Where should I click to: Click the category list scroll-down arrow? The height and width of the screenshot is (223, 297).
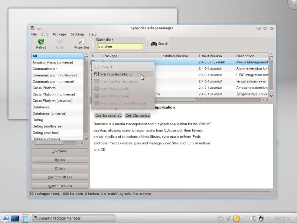pyautogui.click(x=86, y=139)
